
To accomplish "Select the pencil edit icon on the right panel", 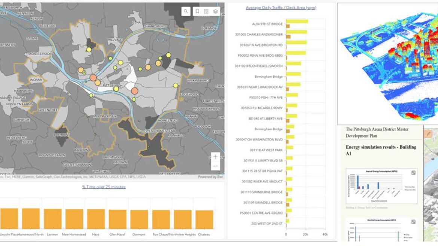I will [x=429, y=133].
